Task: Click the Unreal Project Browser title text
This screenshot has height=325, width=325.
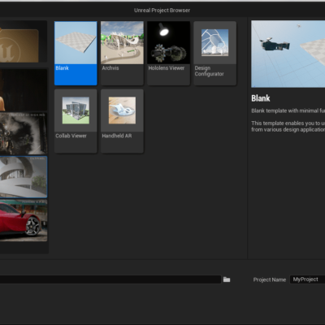Action: 162,11
